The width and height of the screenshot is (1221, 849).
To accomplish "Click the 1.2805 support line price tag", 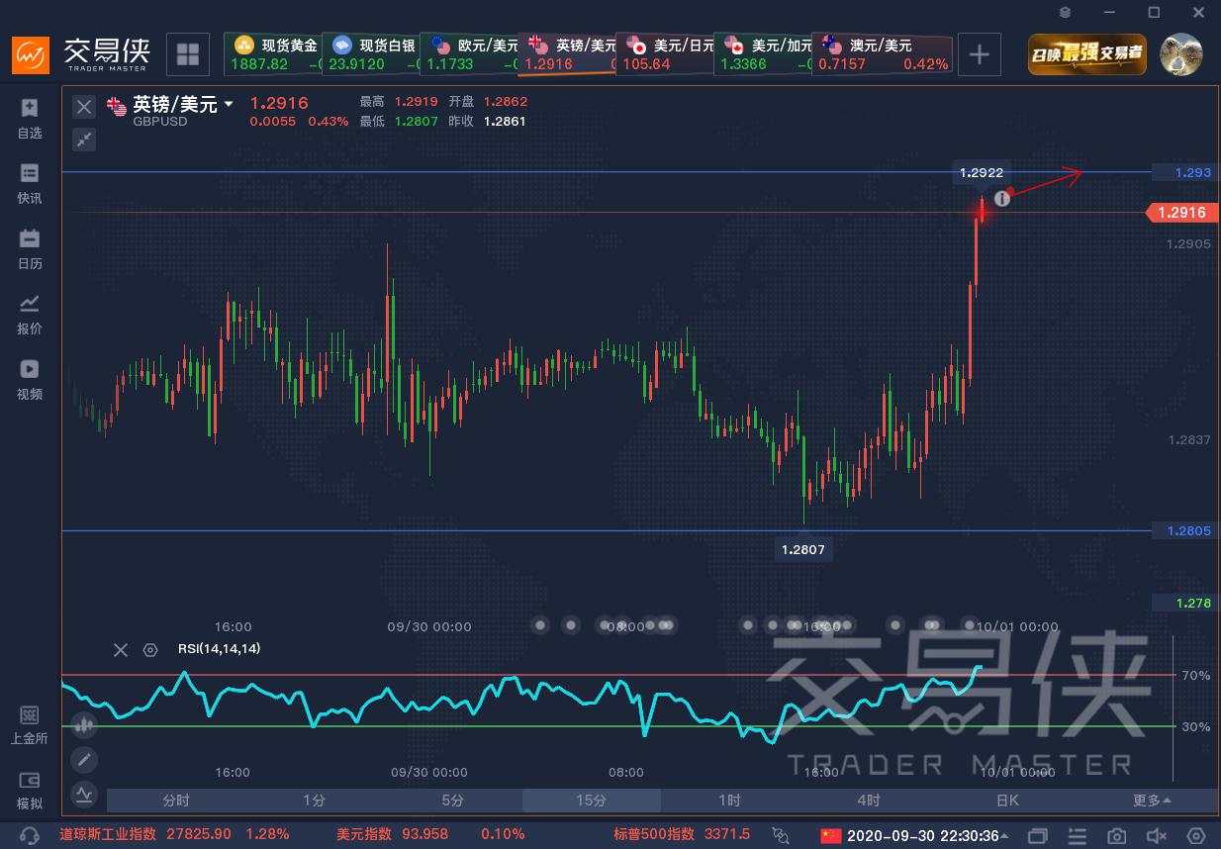I will (1186, 530).
